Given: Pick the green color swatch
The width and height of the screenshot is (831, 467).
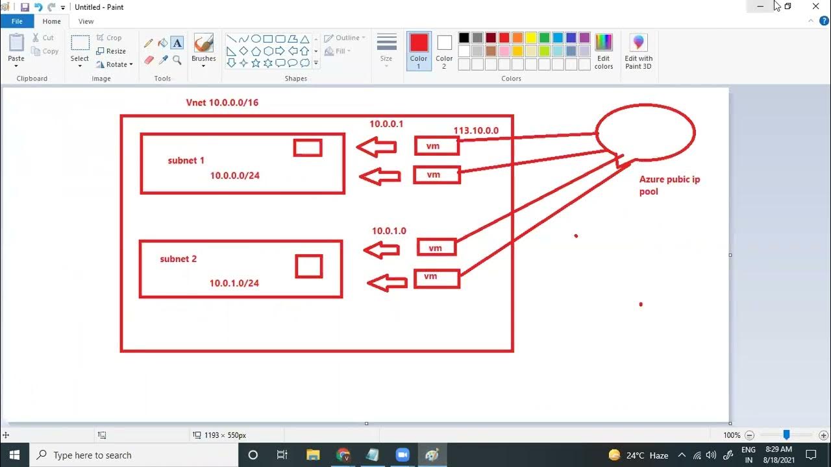Looking at the screenshot, I should click(545, 38).
